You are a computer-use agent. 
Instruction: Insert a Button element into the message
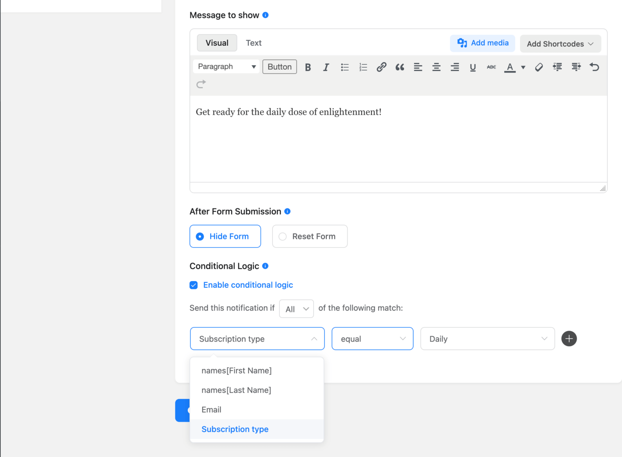279,66
